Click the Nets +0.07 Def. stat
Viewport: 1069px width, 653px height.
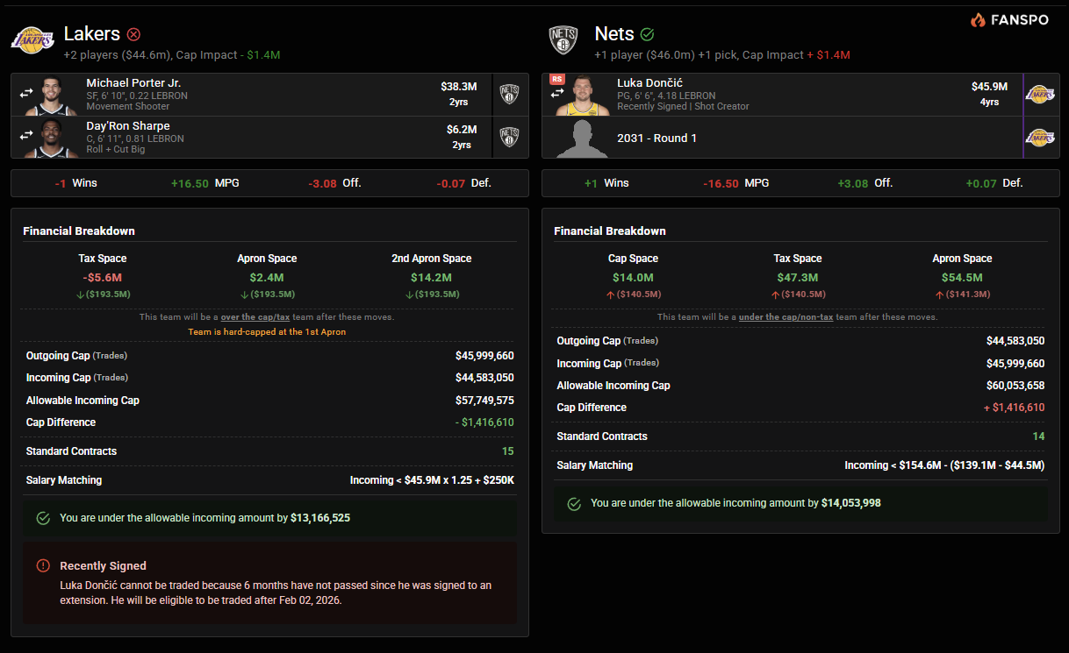tap(994, 183)
